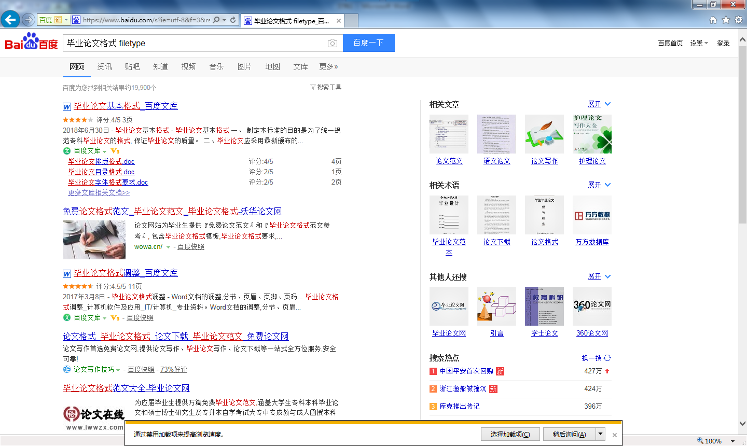Screen dimensions: 747x446
Task: Expand 展开 beside 其他人还搜
Action: (x=599, y=276)
